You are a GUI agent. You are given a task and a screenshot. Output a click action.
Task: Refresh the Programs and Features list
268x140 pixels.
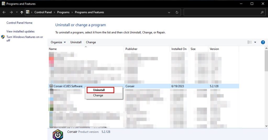tap(177, 12)
